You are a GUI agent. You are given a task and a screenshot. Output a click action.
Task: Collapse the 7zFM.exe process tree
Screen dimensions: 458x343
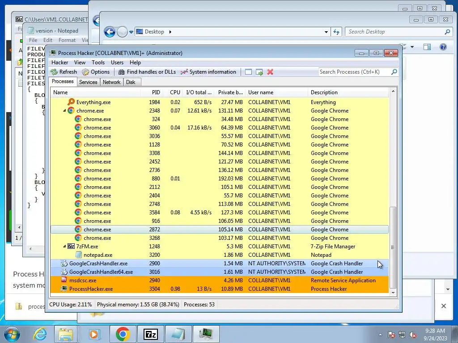pos(64,246)
